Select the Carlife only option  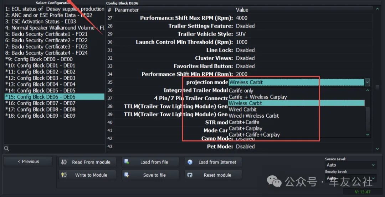241,91
